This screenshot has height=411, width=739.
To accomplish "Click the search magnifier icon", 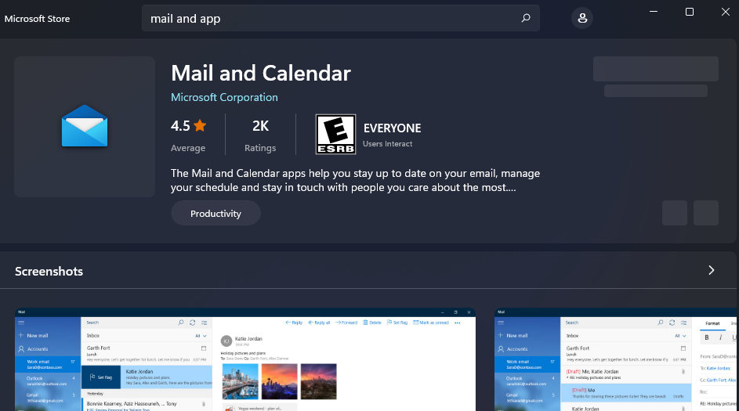I will (526, 18).
